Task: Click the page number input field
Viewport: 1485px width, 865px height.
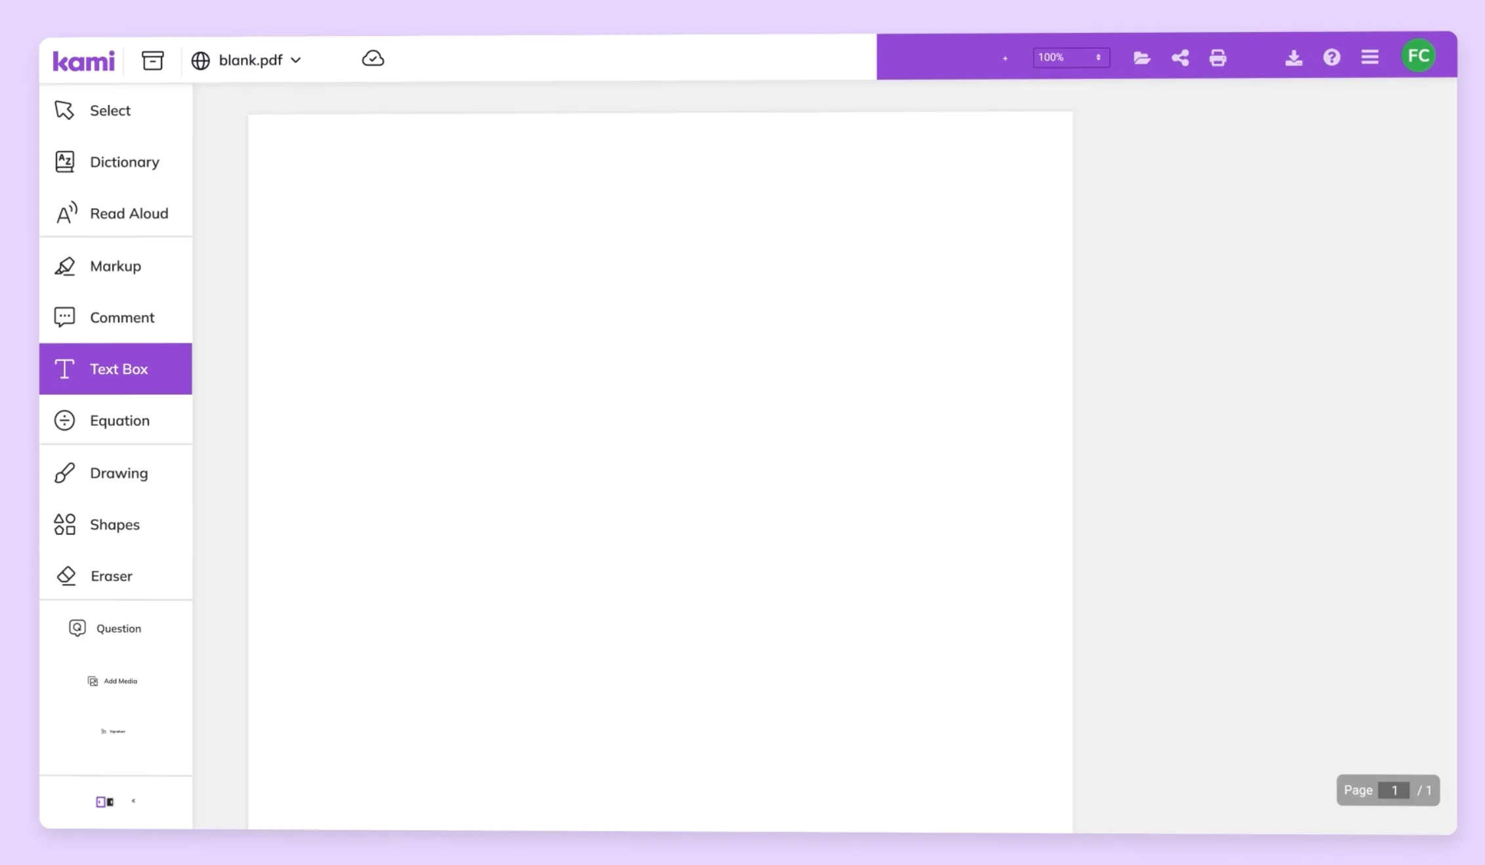Action: pyautogui.click(x=1393, y=790)
